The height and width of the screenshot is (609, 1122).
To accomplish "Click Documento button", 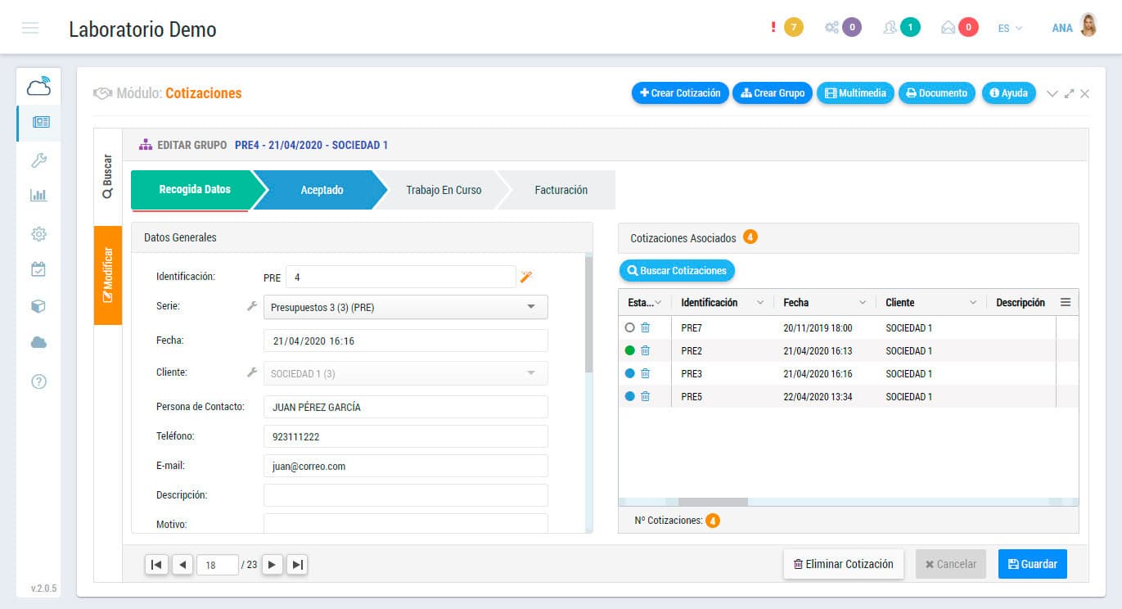I will [937, 93].
